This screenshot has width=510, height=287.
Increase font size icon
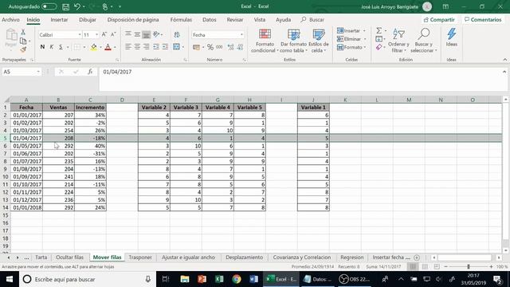pos(104,34)
